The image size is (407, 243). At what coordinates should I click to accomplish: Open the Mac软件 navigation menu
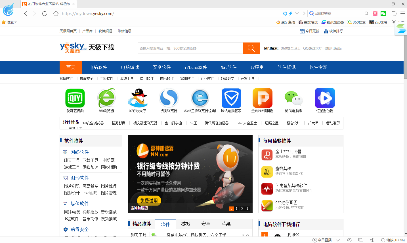pyautogui.click(x=229, y=67)
